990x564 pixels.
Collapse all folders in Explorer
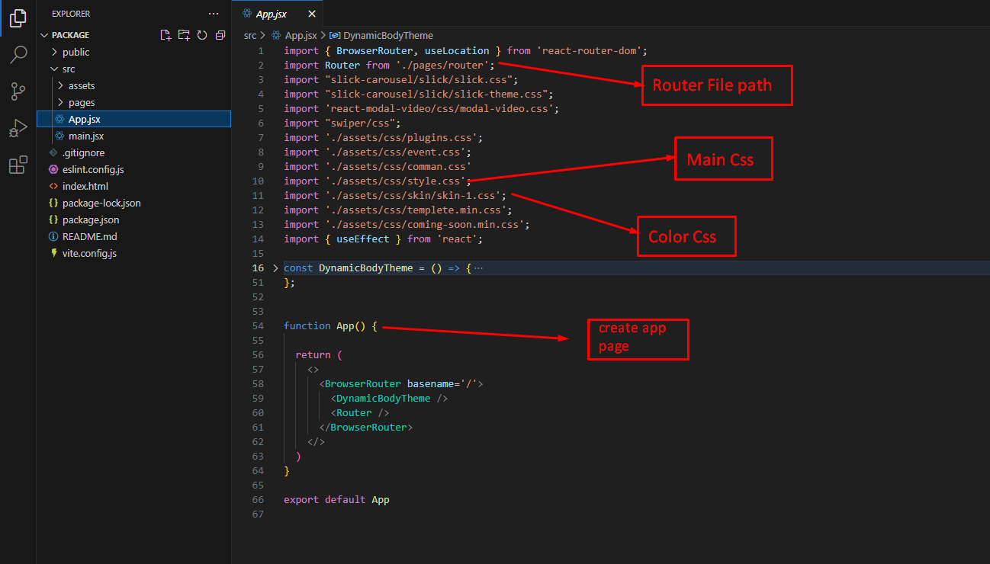point(220,35)
